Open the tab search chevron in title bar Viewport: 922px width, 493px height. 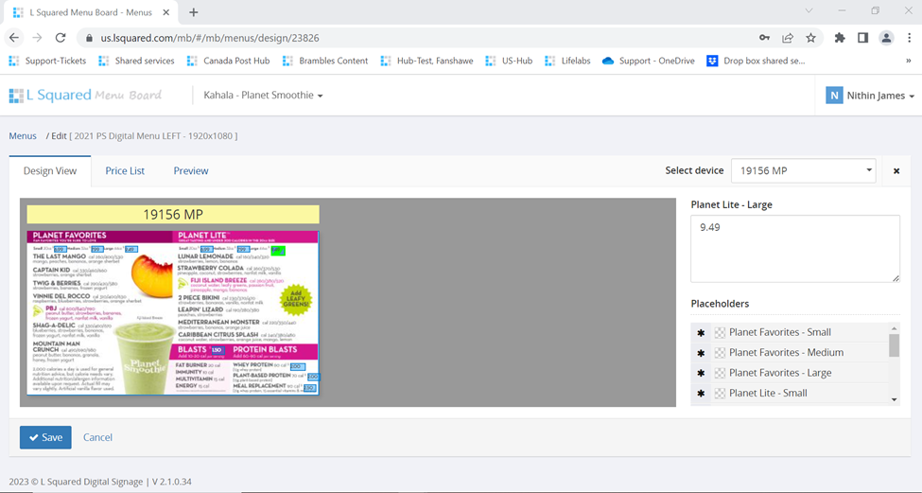[809, 10]
